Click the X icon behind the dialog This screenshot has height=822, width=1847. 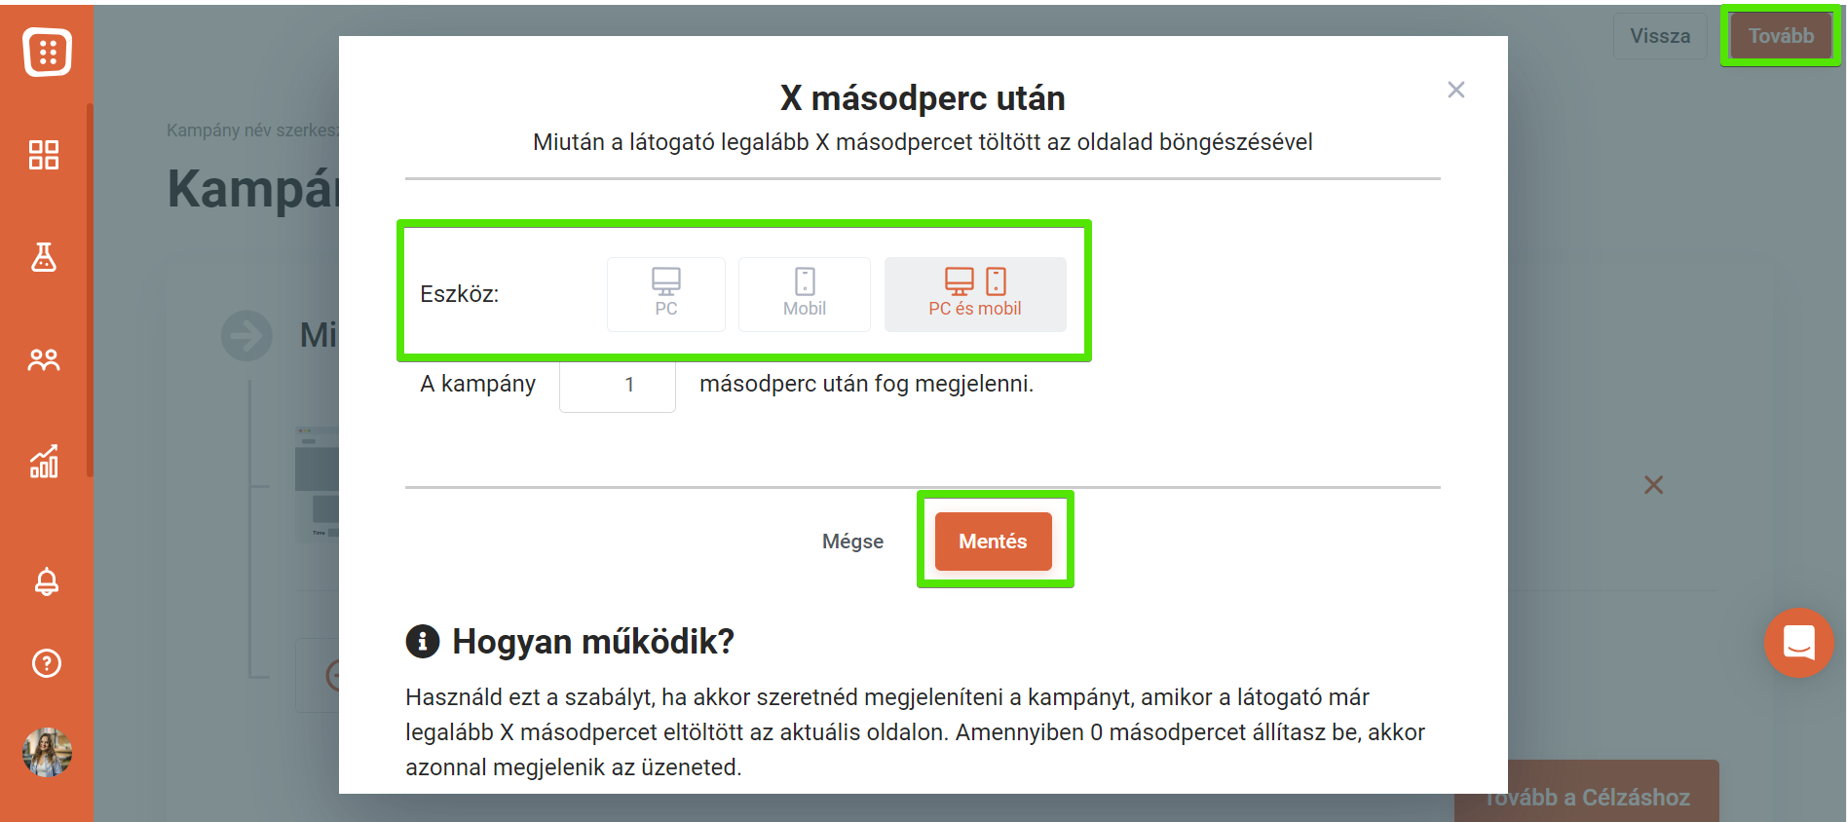1654,485
